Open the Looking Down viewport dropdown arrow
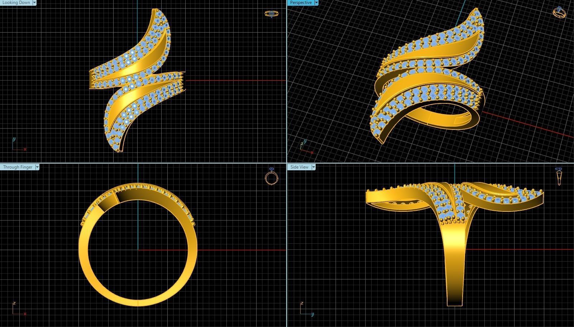574x327 pixels. (34, 3)
